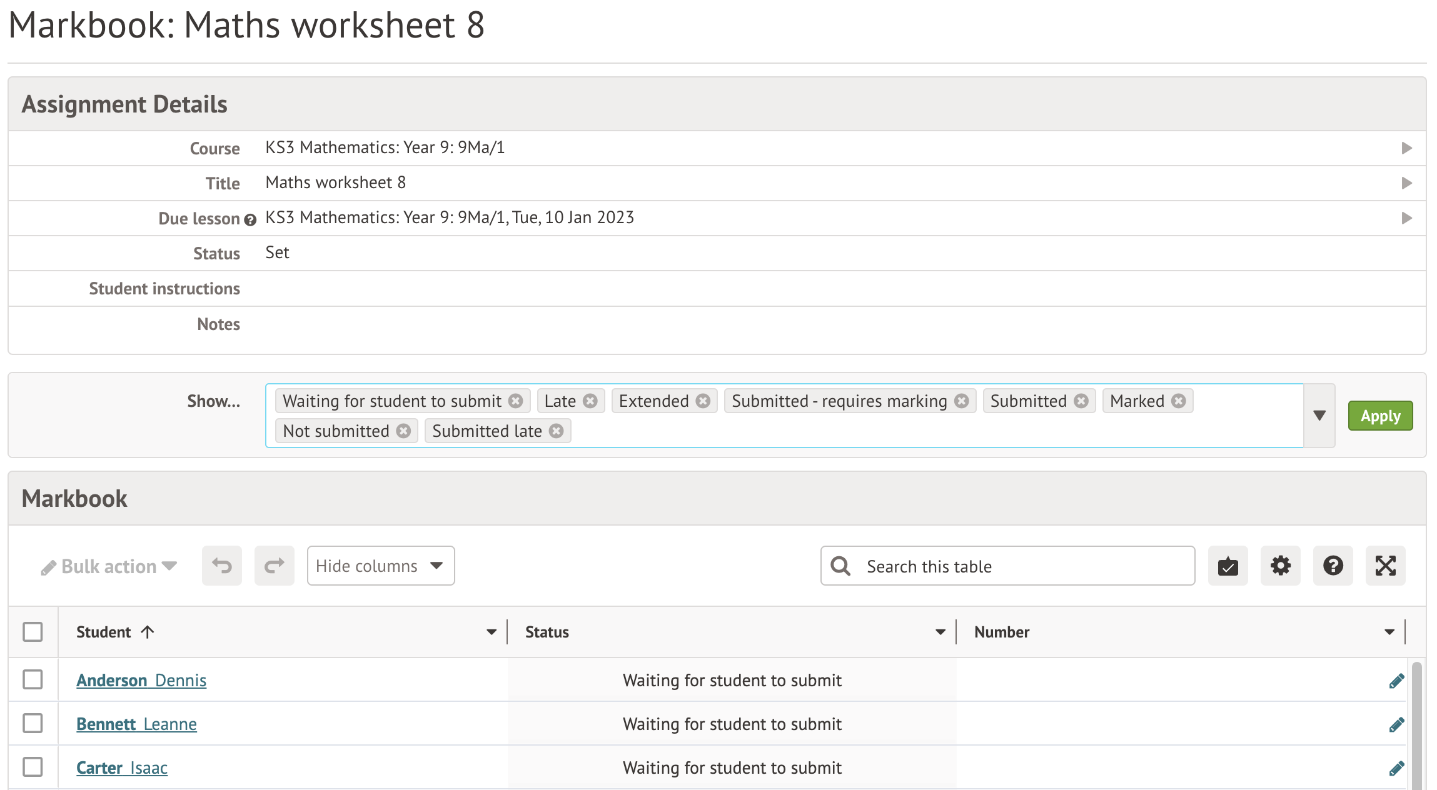Open the Show filter dropdown arrow
Viewport: 1437px width, 790px height.
(1319, 416)
